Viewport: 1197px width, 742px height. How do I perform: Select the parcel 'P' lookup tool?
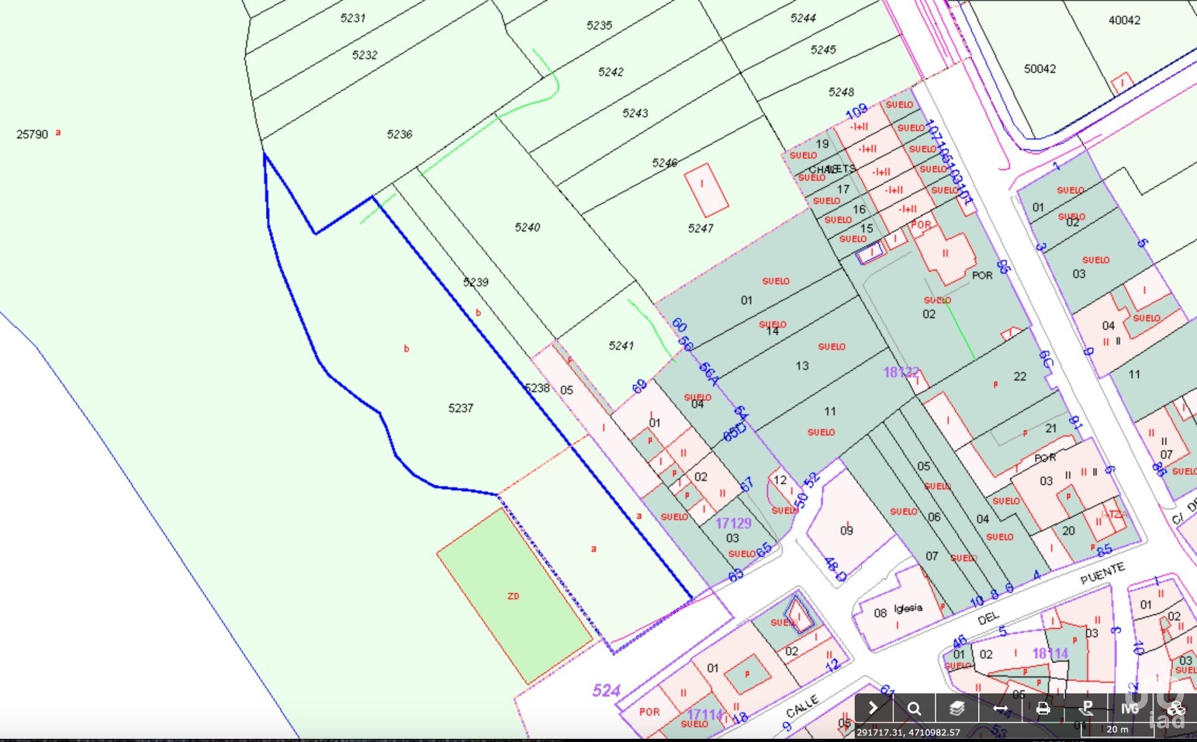pos(1086,708)
